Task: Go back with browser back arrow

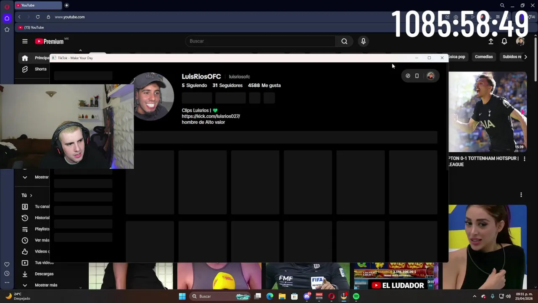Action: pyautogui.click(x=19, y=17)
